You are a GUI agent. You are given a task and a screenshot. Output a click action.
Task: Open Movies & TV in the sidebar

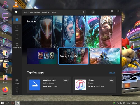pyautogui.click(x=17, y=45)
